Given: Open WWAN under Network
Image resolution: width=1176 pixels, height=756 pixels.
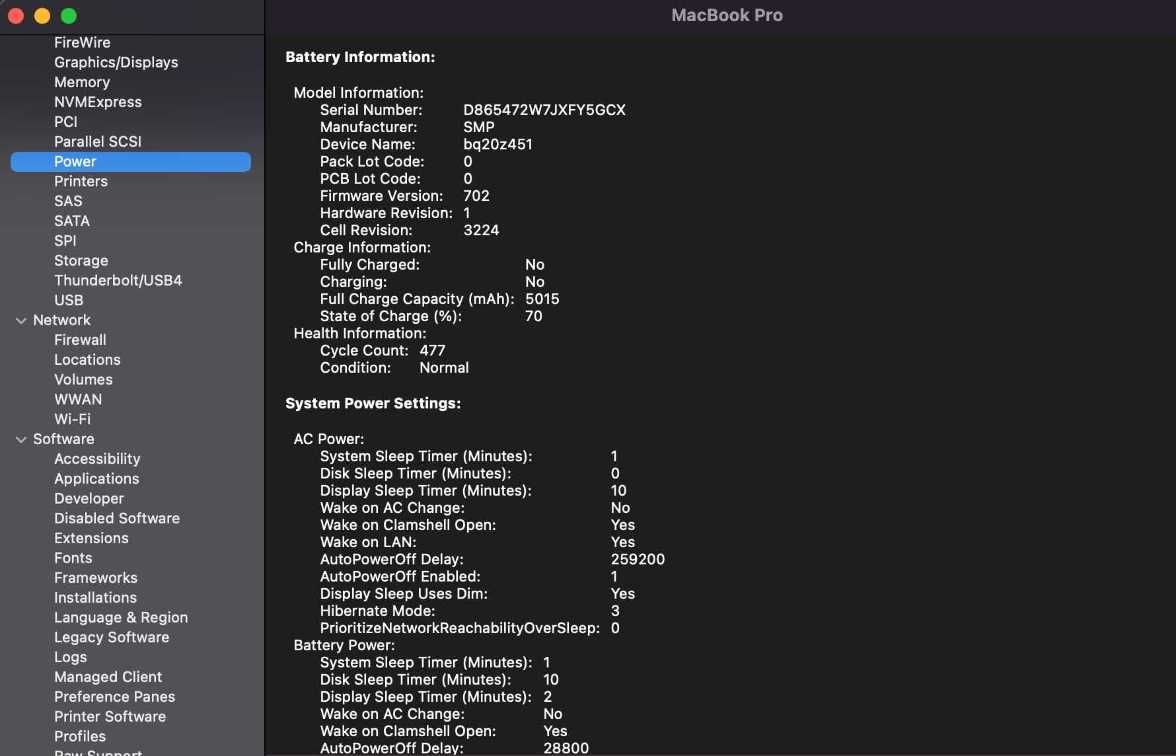Looking at the screenshot, I should [x=78, y=399].
